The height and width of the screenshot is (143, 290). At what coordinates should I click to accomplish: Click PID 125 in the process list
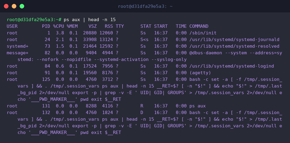pos(46,79)
